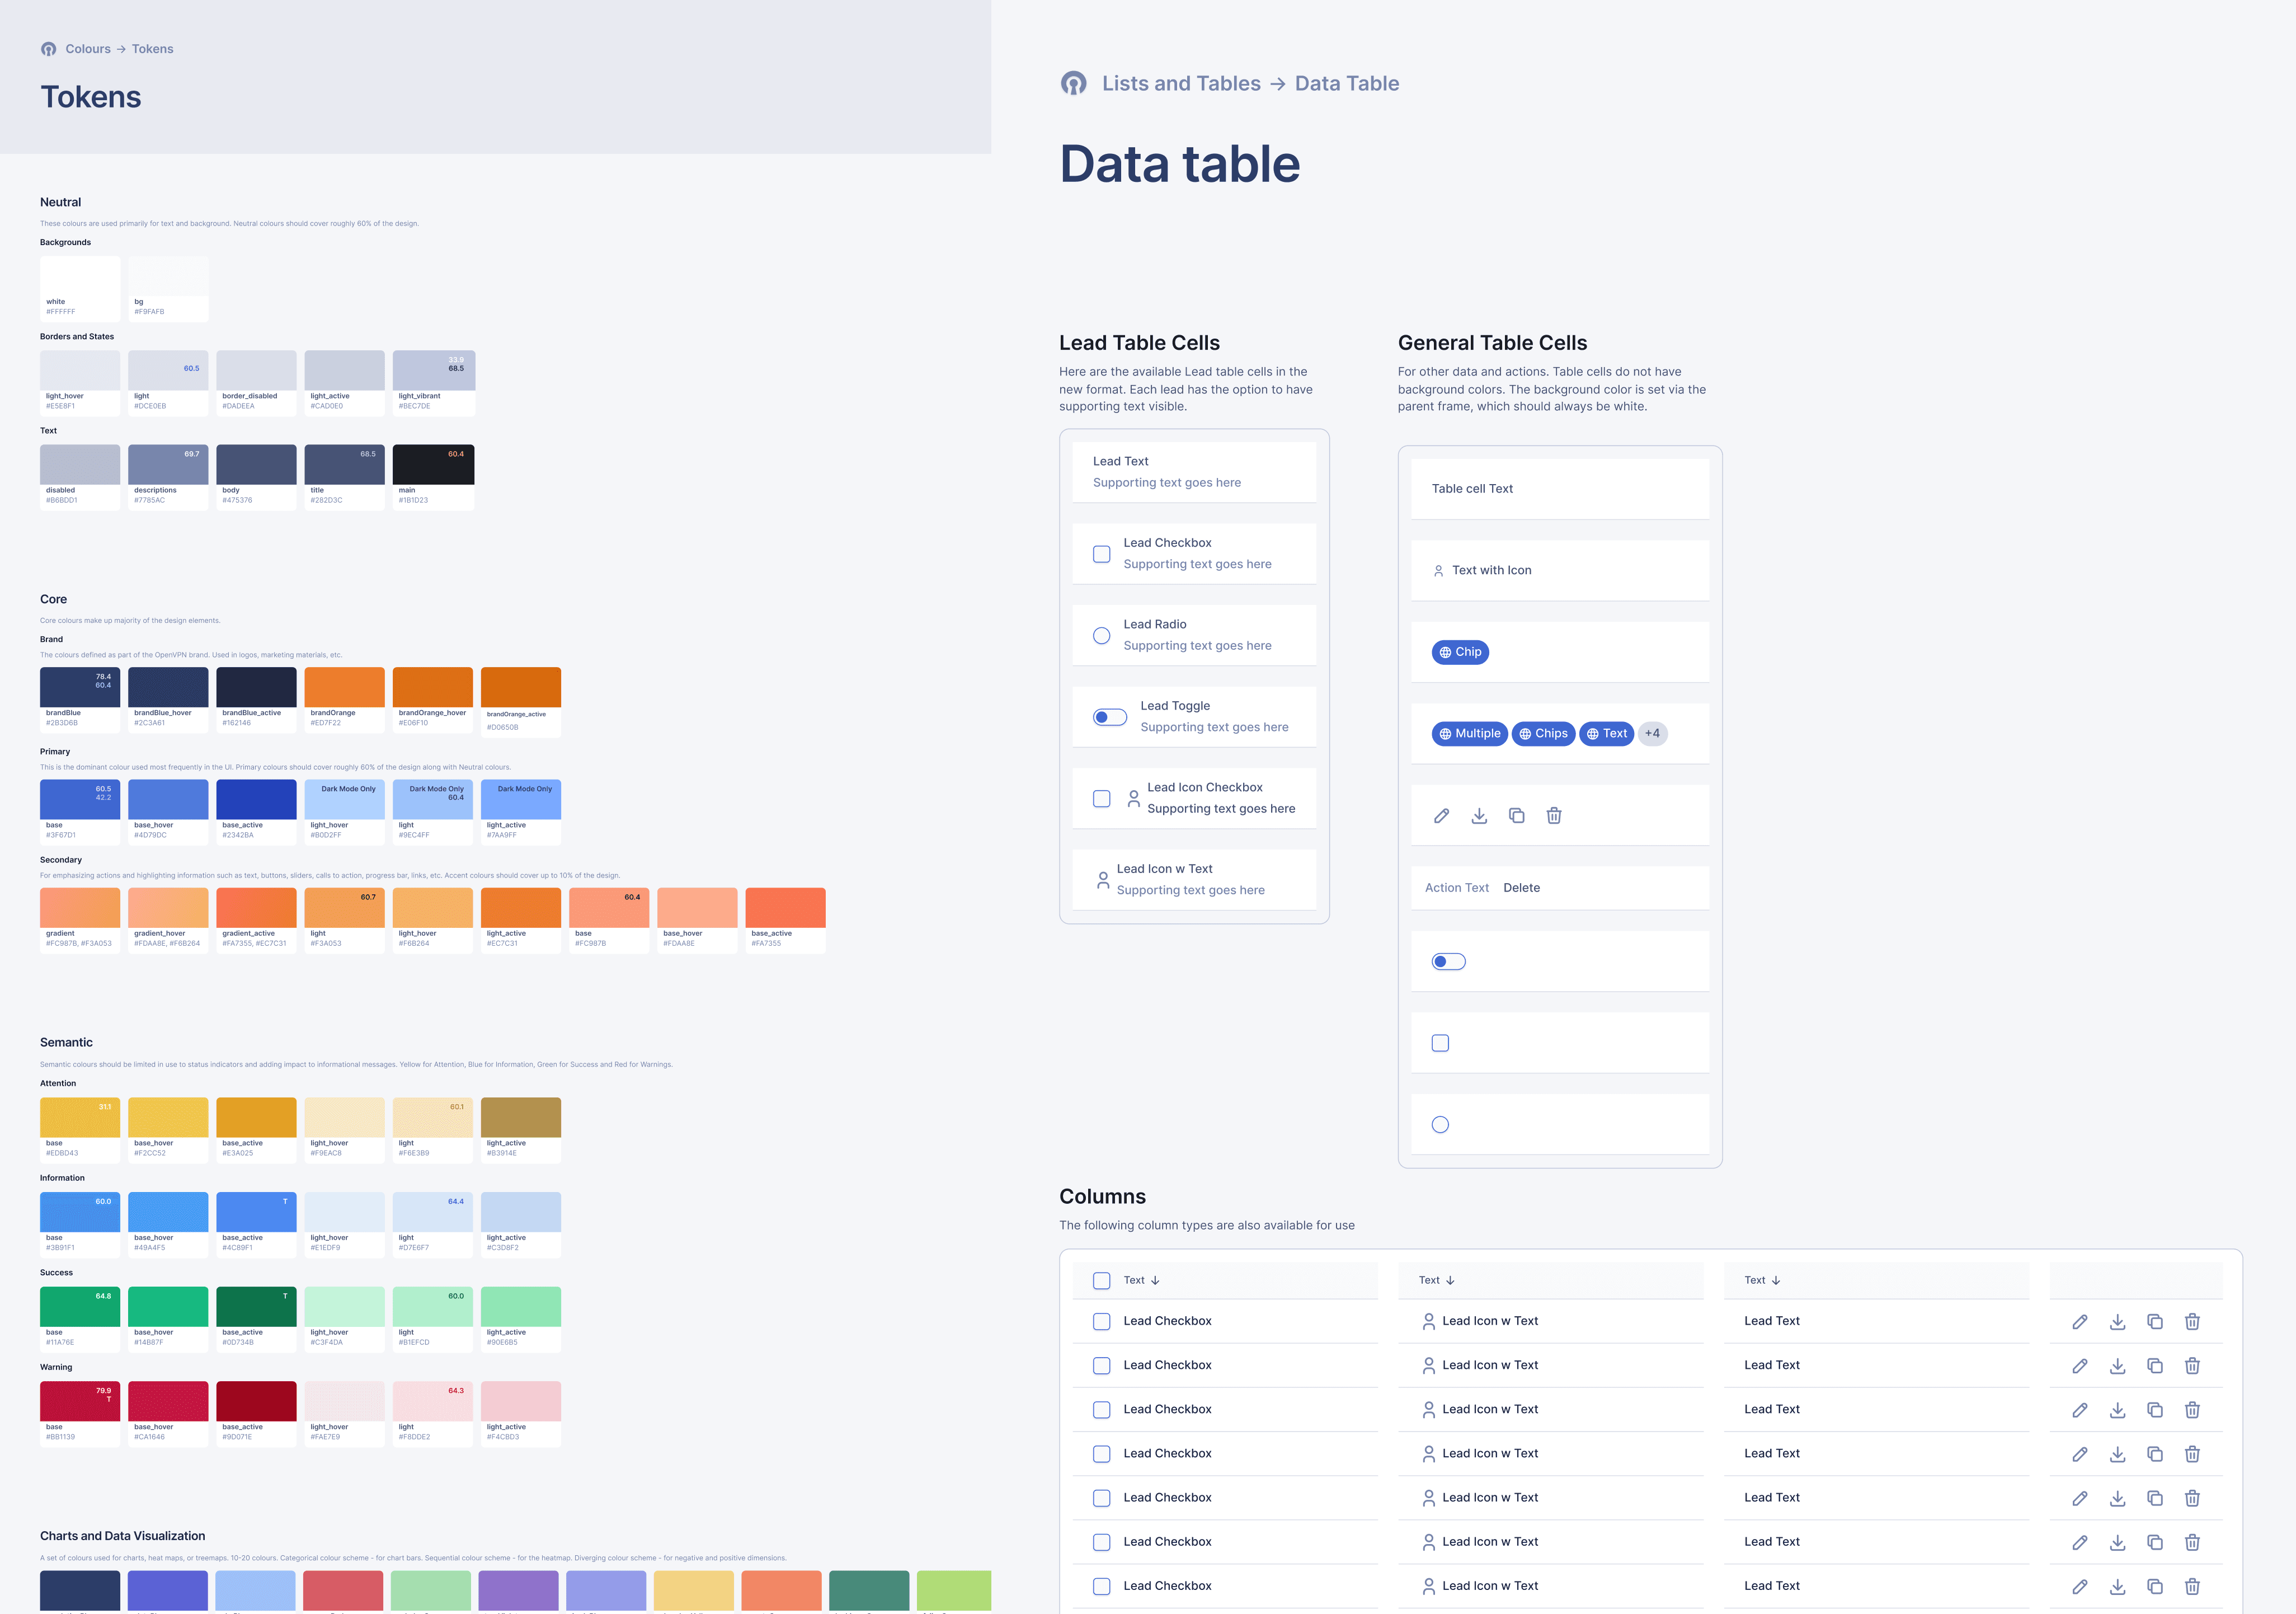Click the Delete action text
This screenshot has height=1614, width=2296.
point(1521,888)
